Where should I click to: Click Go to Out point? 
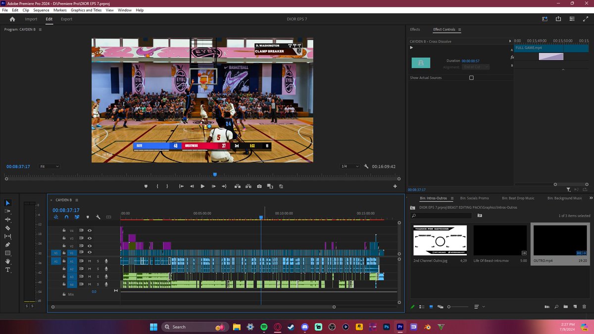[x=224, y=186]
